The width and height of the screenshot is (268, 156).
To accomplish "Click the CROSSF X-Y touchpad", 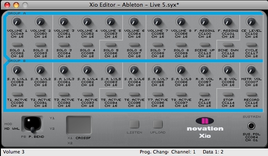I will [x=79, y=125].
